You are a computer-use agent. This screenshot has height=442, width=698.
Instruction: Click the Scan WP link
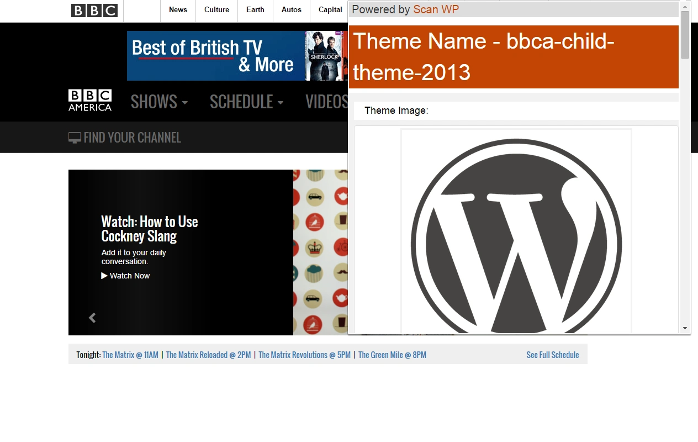pyautogui.click(x=436, y=9)
